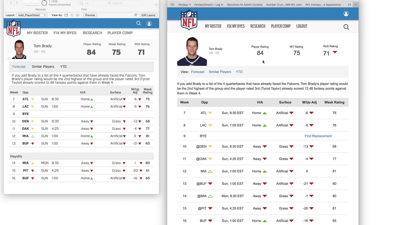This screenshot has width=400, height=225.
Task: Click the Find Replacement link
Action: click(318, 136)
